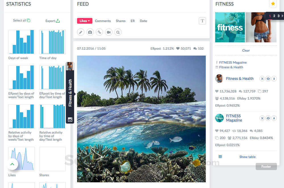Open the Likes sort dropdown
The width and height of the screenshot is (284, 188).
click(85, 21)
